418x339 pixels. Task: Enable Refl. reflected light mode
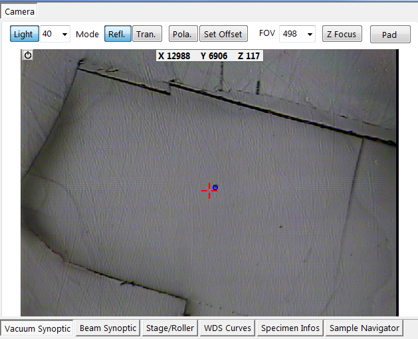117,34
